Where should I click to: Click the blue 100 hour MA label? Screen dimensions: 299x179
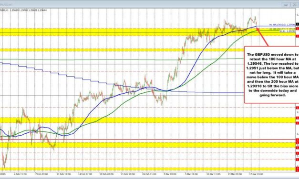coord(282,25)
